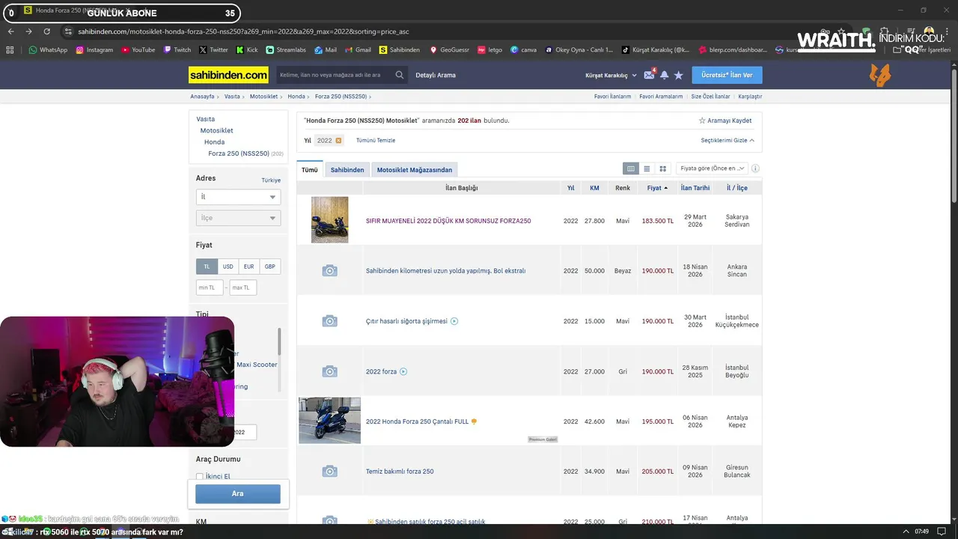Select EUR currency toggle

pyautogui.click(x=248, y=267)
